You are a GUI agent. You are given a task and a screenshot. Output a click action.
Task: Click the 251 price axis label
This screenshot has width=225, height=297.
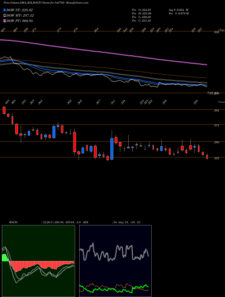tap(216, 126)
